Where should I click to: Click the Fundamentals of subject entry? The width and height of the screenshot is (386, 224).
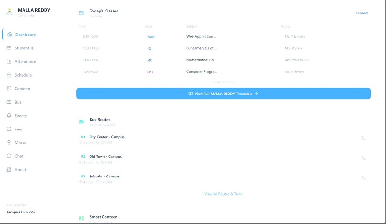pos(202,48)
